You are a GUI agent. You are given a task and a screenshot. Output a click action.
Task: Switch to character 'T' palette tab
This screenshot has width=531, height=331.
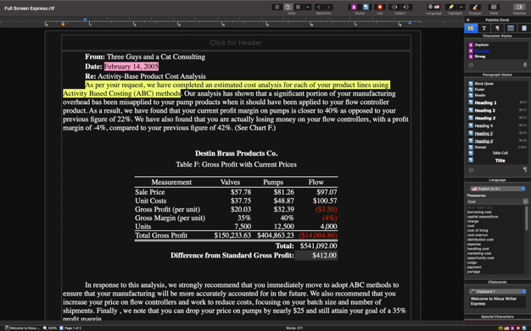coord(484,29)
